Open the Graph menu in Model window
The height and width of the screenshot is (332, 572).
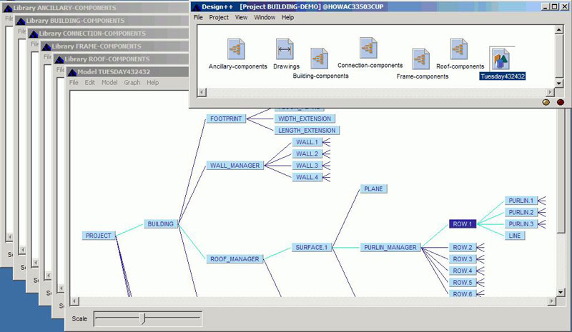point(132,82)
